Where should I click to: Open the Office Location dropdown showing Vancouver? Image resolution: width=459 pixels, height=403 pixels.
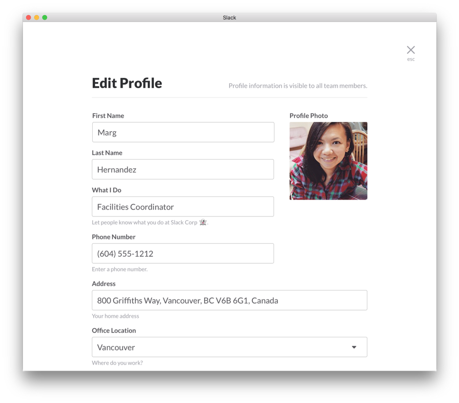(220, 347)
